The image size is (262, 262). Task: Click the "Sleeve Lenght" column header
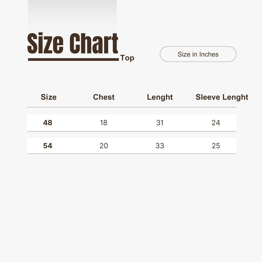click(x=222, y=97)
